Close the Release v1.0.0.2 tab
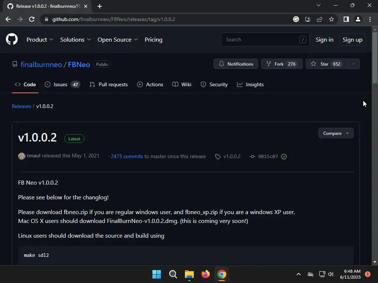The width and height of the screenshot is (378, 283). [x=86, y=6]
